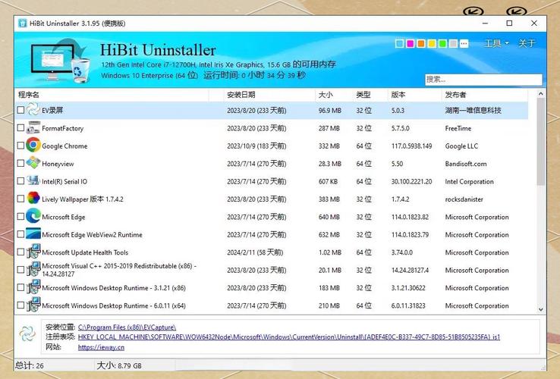The image size is (560, 379).
Task: Click Desktop Runtime 6.0.11 (x64) icon
Action: (33, 305)
